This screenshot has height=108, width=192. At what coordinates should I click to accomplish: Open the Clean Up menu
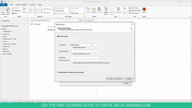[16, 11]
